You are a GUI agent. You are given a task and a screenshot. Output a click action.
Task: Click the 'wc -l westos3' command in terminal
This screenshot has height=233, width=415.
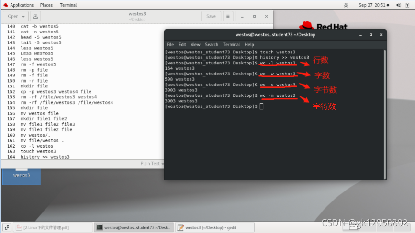pos(278,63)
